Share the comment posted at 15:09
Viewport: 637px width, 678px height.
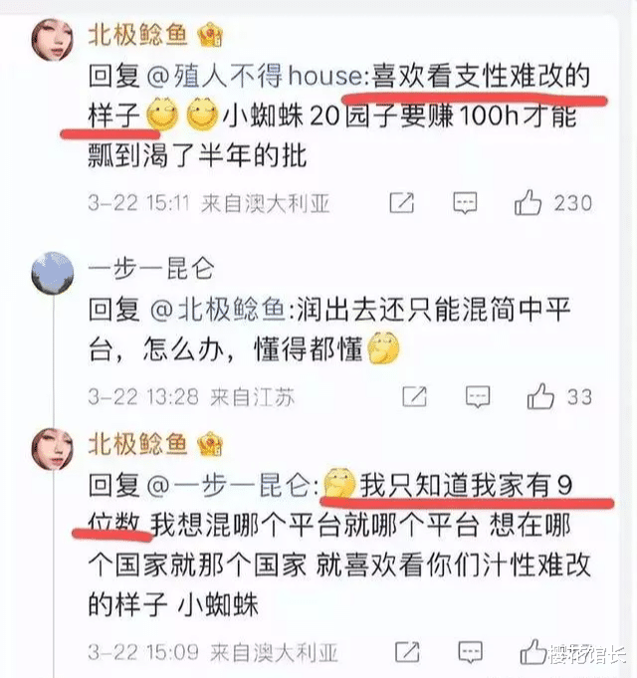pos(407,652)
